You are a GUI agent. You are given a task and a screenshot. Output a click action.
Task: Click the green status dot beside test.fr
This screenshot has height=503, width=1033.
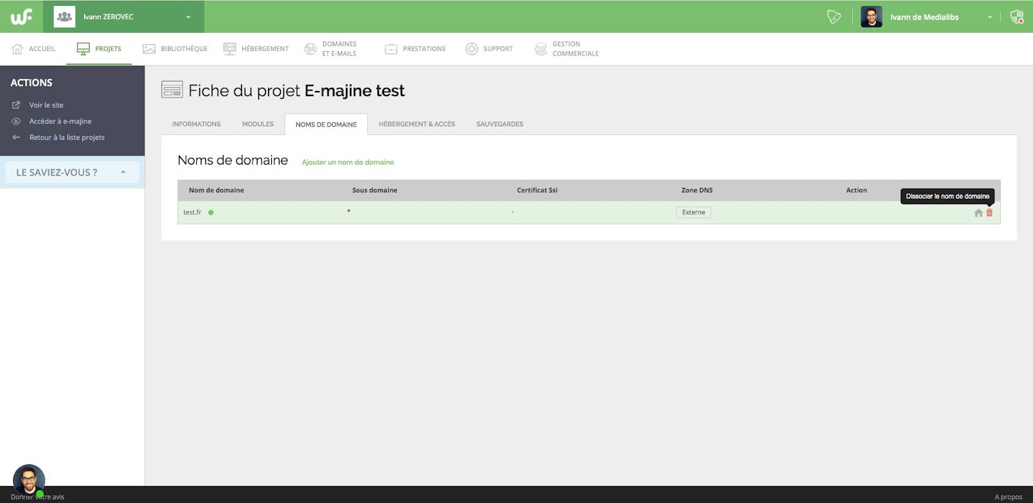point(210,212)
